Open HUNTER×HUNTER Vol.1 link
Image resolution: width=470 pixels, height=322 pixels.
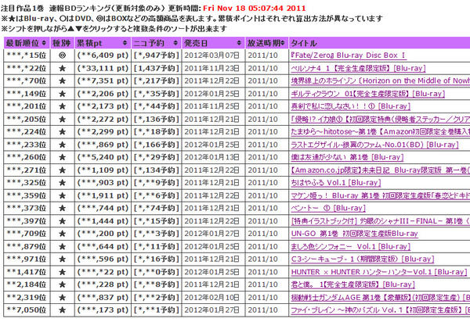point(379,272)
